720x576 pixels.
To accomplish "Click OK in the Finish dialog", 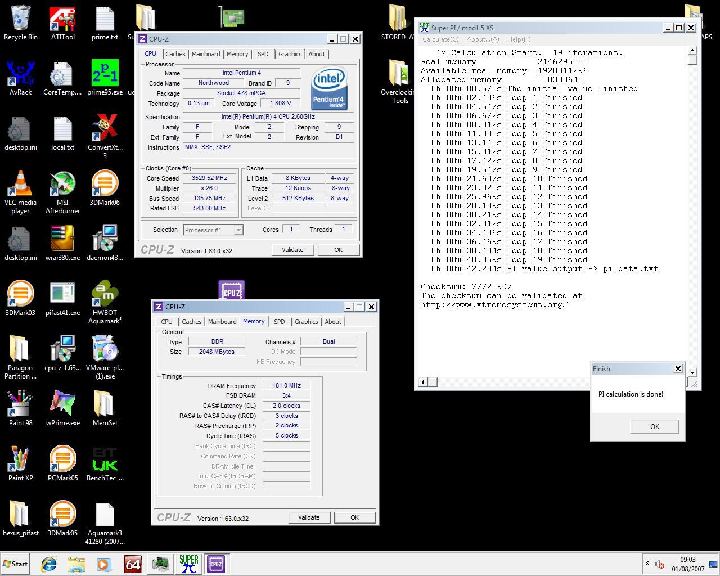I will click(x=655, y=426).
